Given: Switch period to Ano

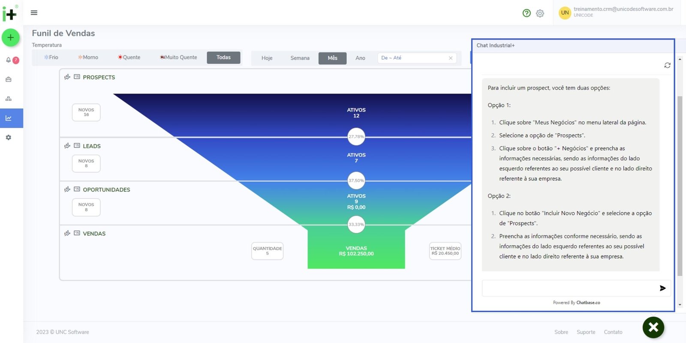Looking at the screenshot, I should point(360,58).
